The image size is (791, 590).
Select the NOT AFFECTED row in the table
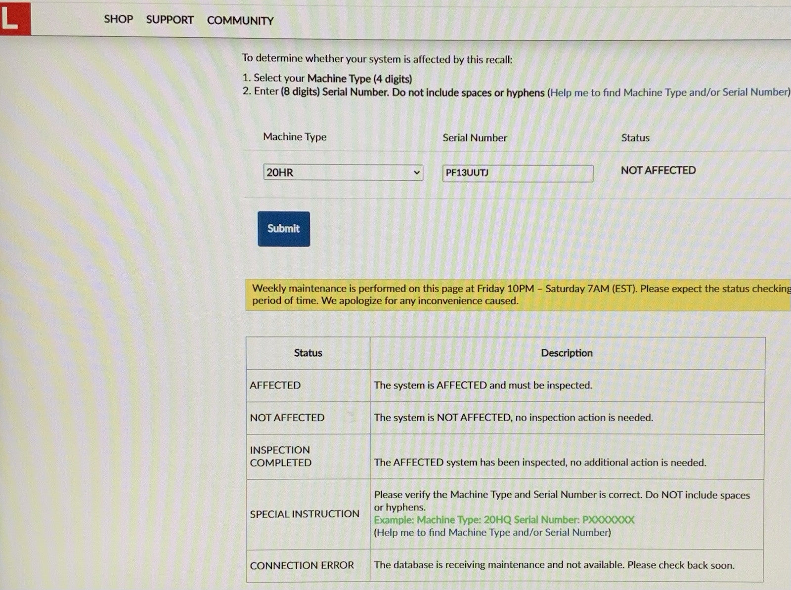click(x=505, y=418)
